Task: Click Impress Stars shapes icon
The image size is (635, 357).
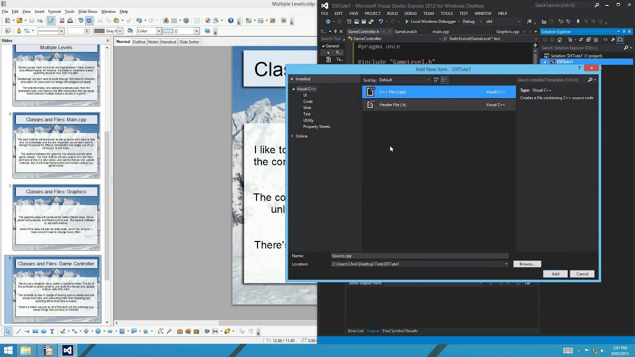Action: coord(145,331)
